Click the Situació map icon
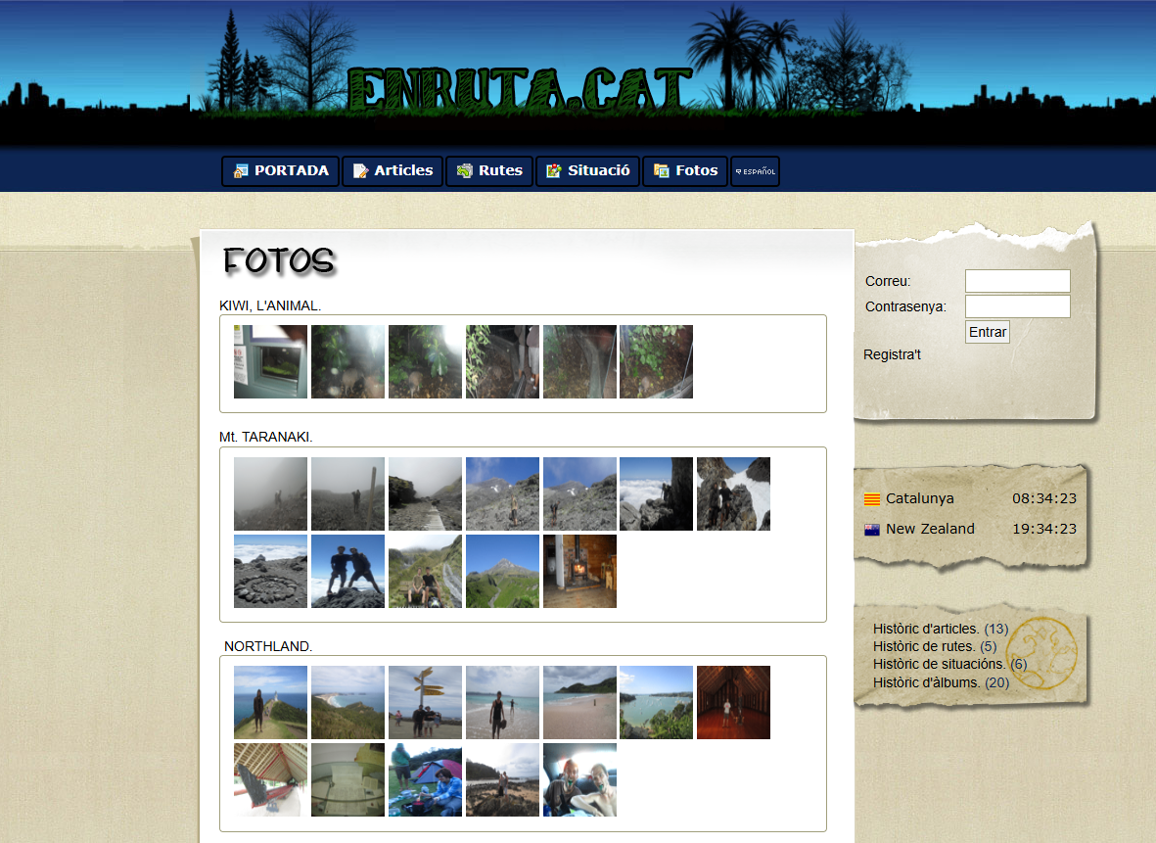Screen dimensions: 1156x843 (554, 171)
